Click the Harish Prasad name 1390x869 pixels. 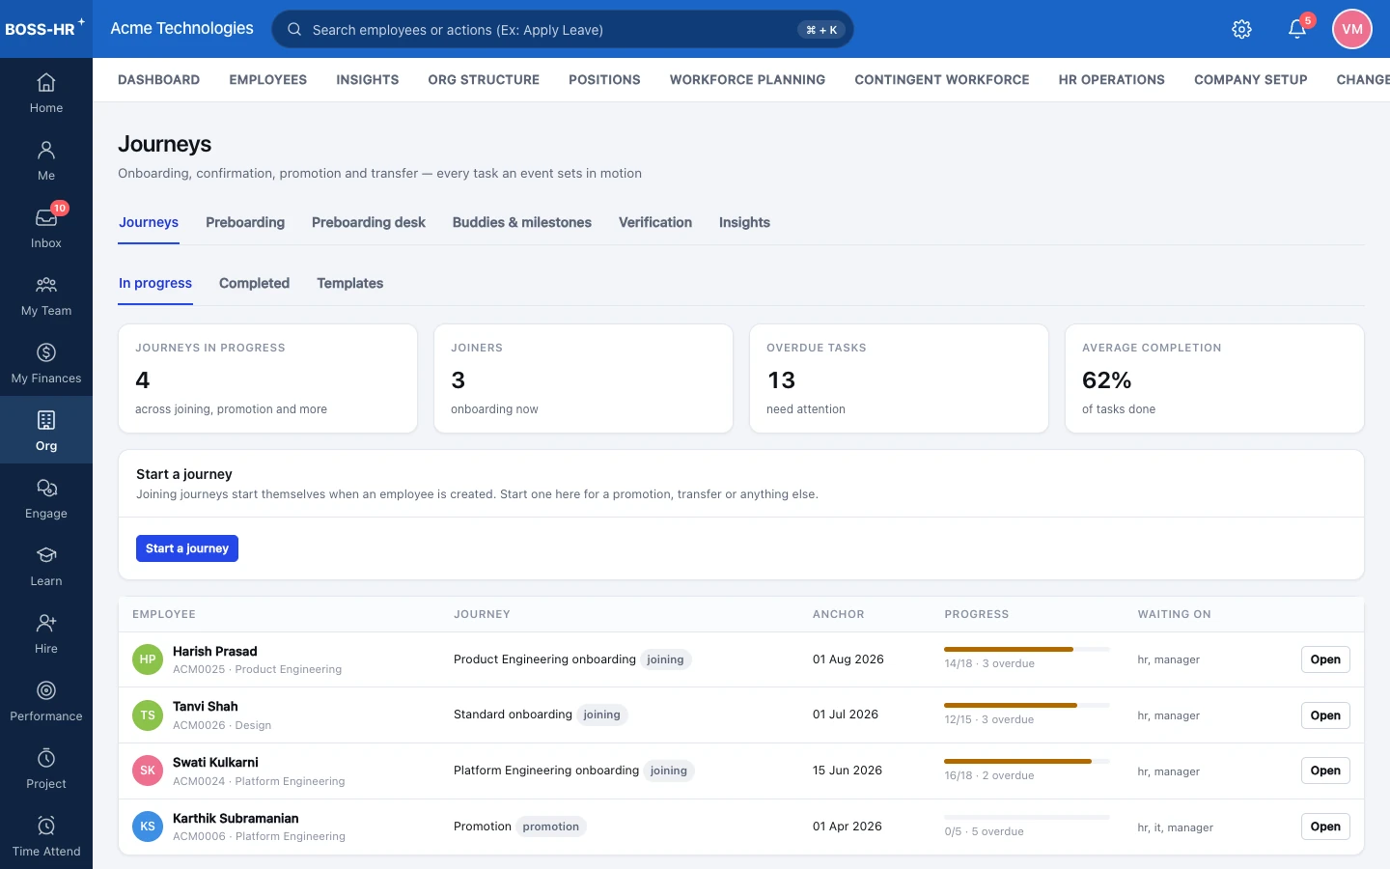point(214,652)
